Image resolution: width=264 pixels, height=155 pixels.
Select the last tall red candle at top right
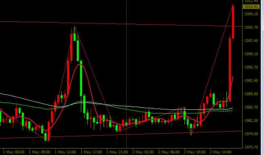(x=233, y=23)
